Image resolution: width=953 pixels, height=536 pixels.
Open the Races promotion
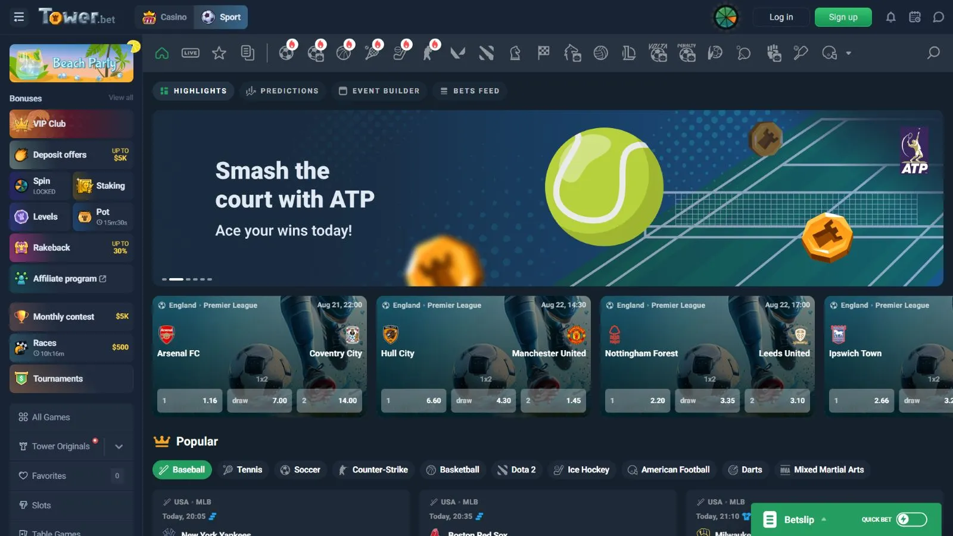click(x=71, y=348)
